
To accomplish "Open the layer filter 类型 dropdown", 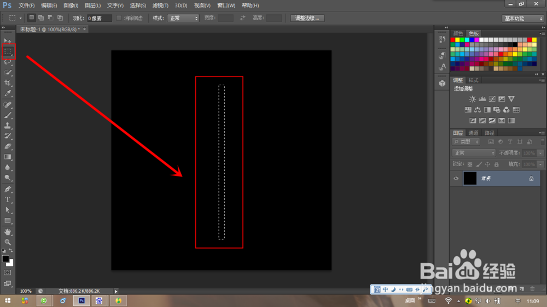I will click(x=467, y=142).
